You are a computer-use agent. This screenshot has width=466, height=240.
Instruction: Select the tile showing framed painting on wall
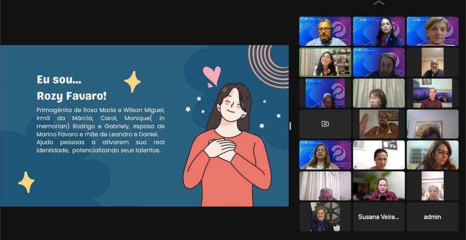(x=432, y=124)
